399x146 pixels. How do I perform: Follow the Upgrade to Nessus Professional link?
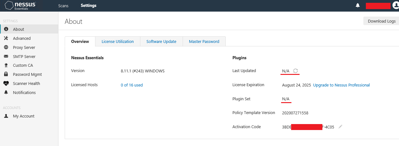coord(341,85)
